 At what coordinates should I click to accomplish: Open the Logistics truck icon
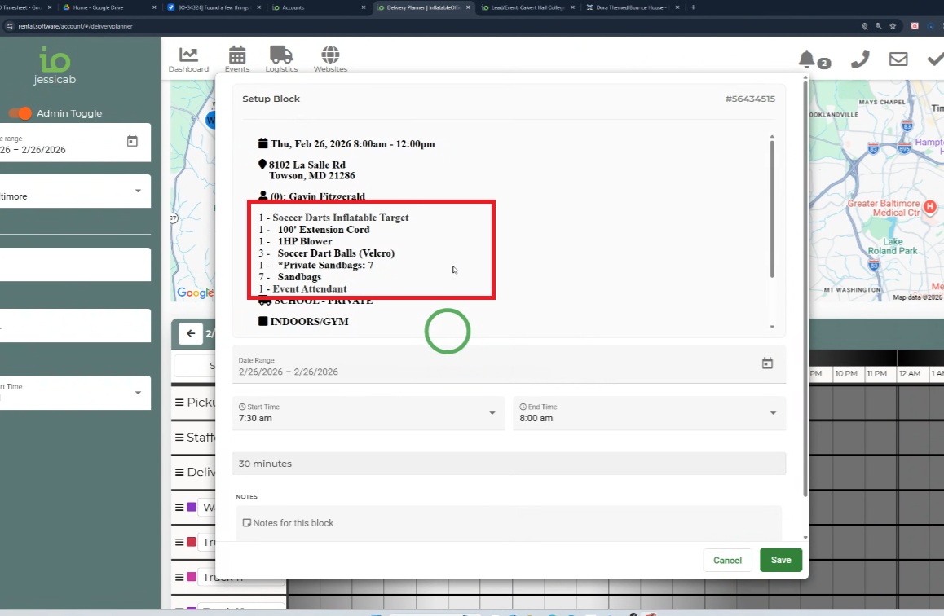coord(281,59)
